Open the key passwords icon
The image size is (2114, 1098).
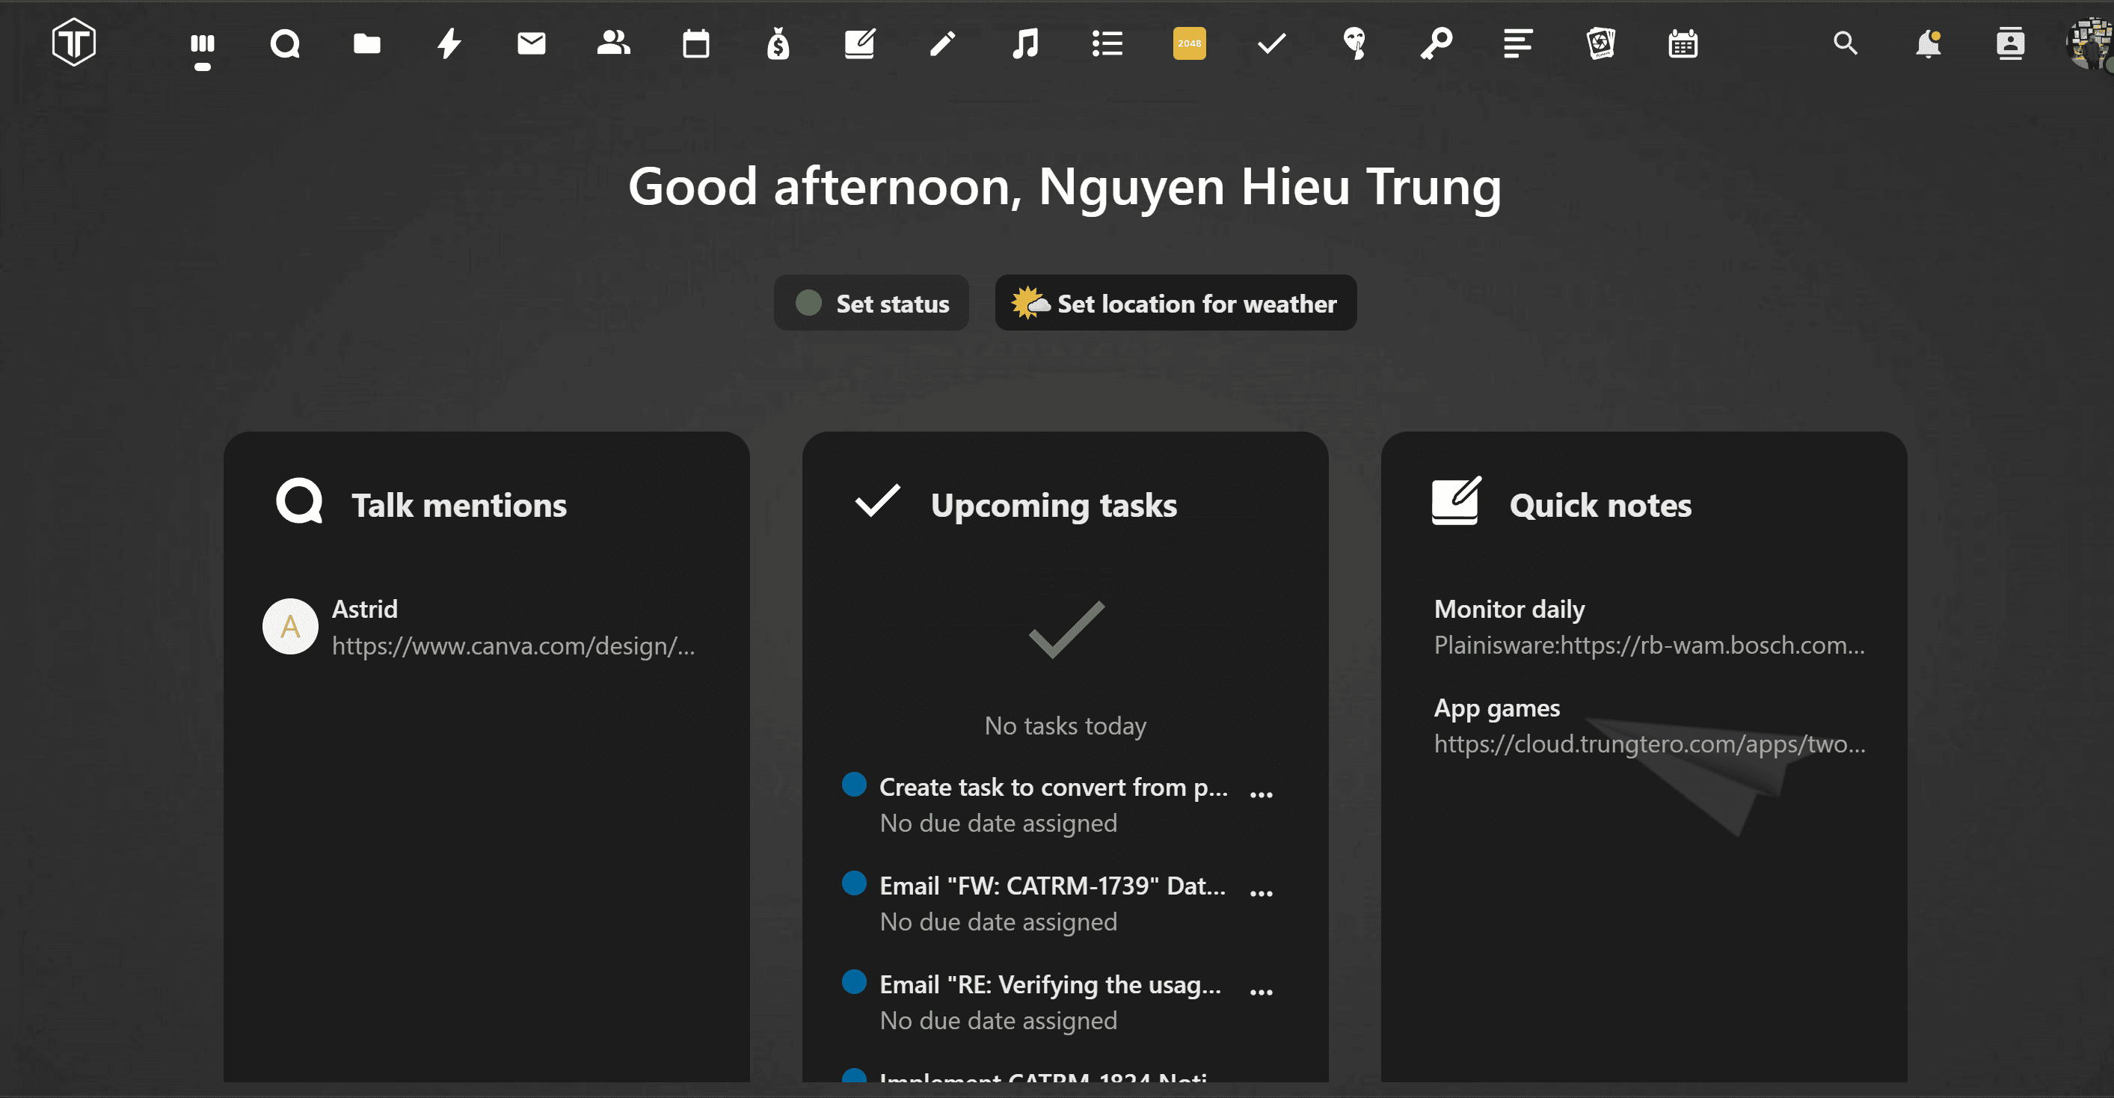click(x=1437, y=43)
